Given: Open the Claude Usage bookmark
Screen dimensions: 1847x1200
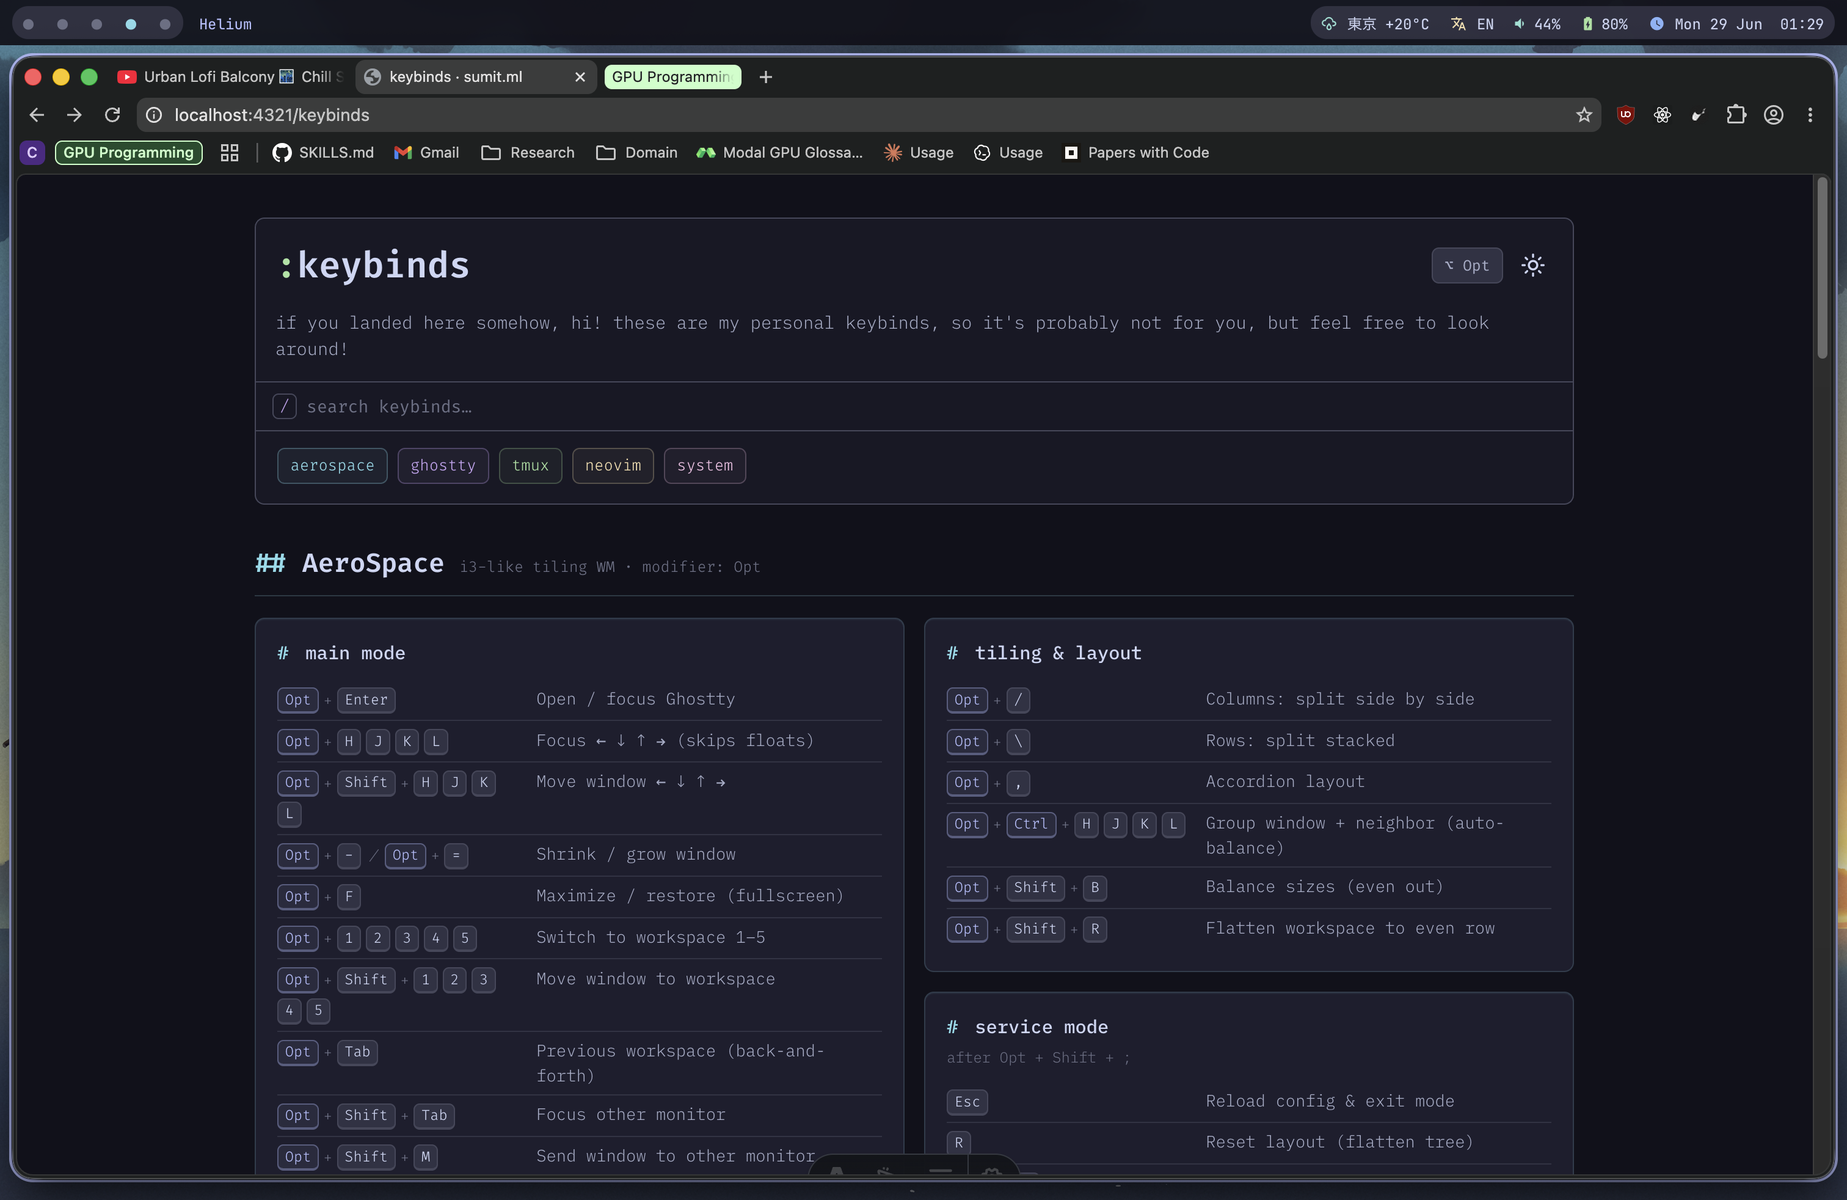Looking at the screenshot, I should [919, 153].
